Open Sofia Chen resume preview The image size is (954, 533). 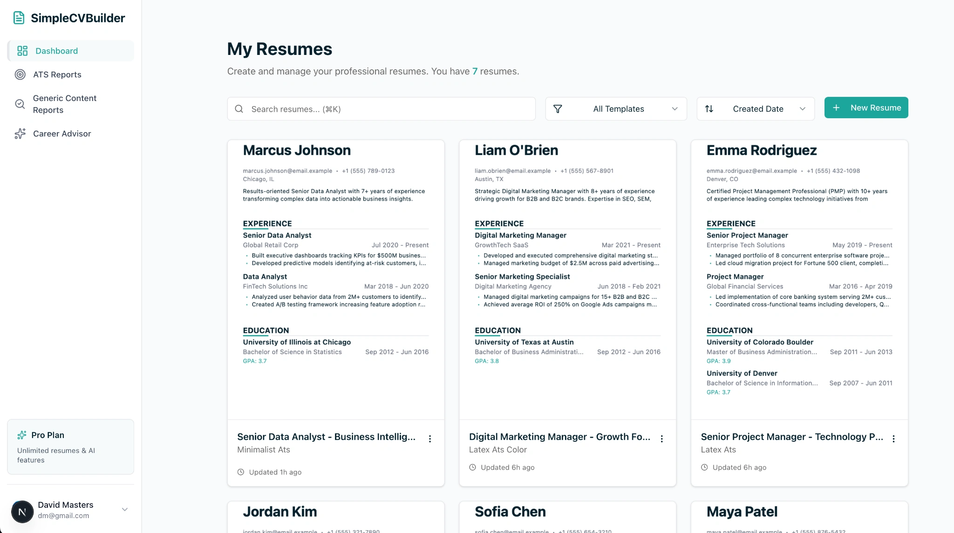point(567,517)
